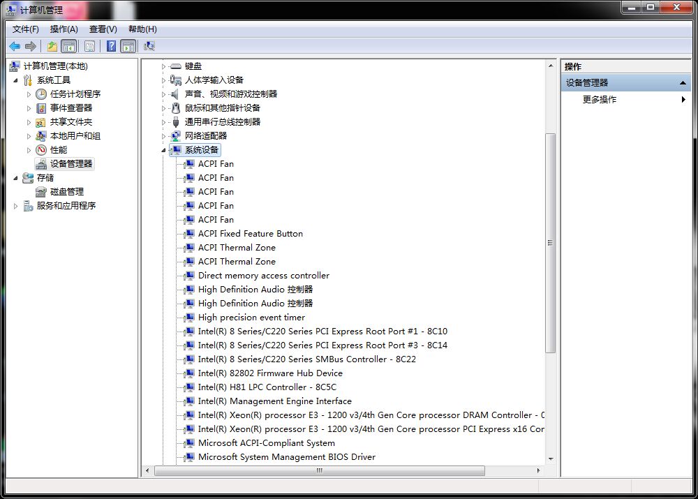
Task: Click the Up one level folder icon
Action: tap(52, 46)
